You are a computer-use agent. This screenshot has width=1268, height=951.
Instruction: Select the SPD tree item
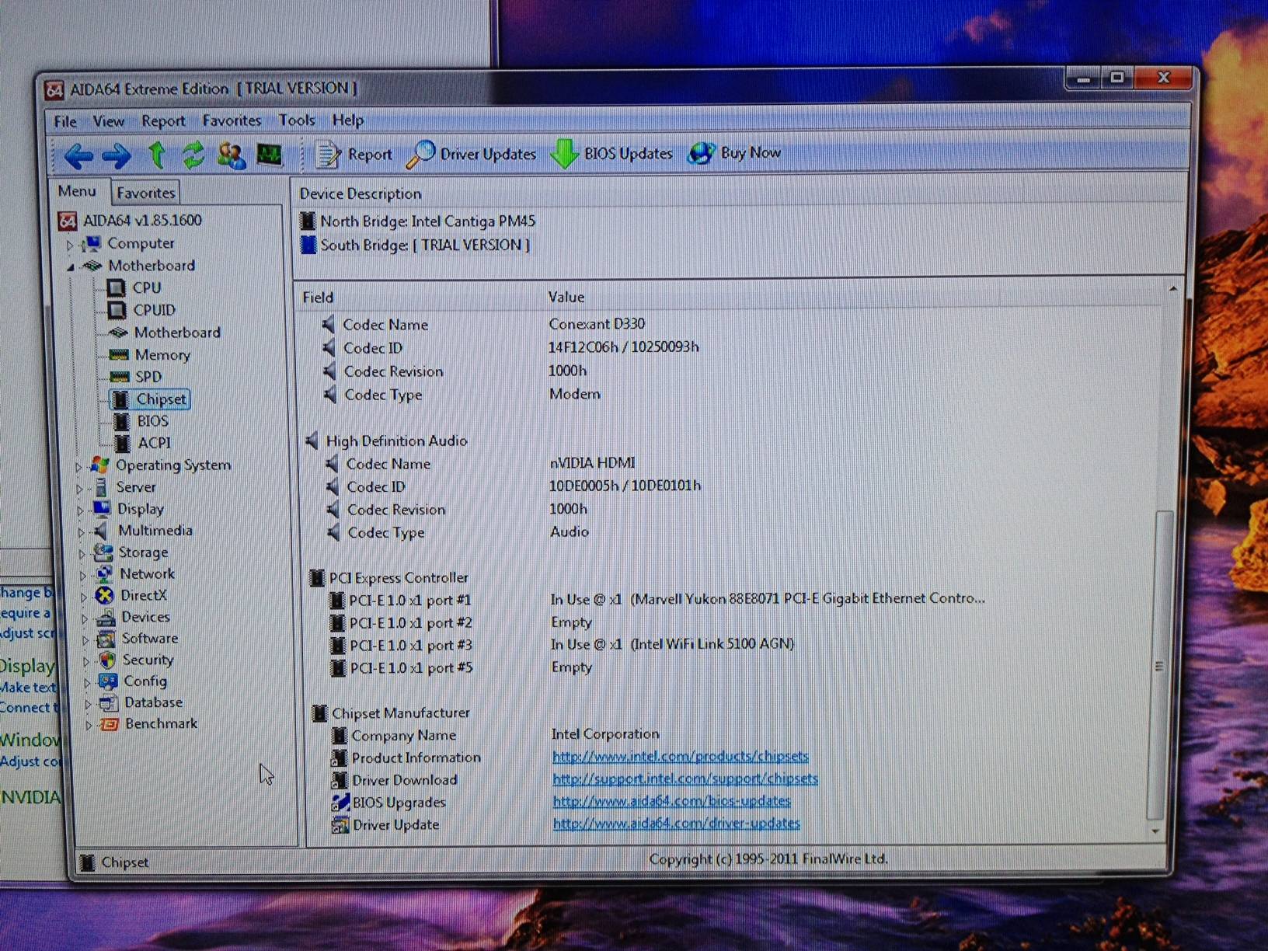tap(148, 377)
